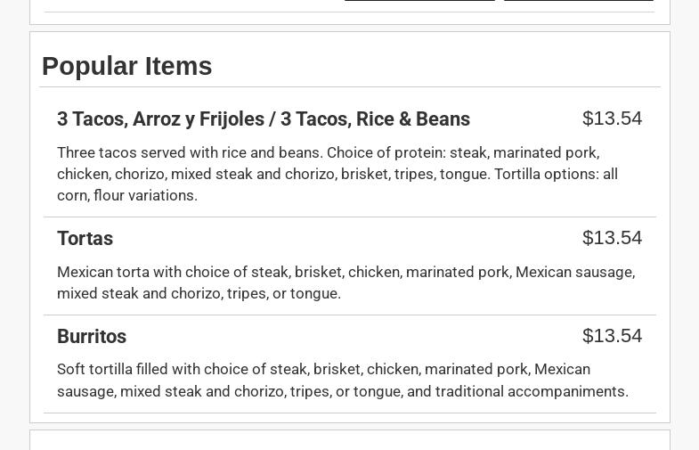Open the Tortas menu item title

(x=85, y=239)
